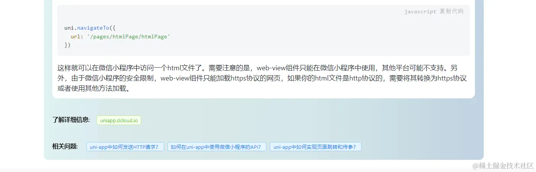Place cursor on closing '})' code line
Screen dimensions: 536x172
[x=68, y=45]
